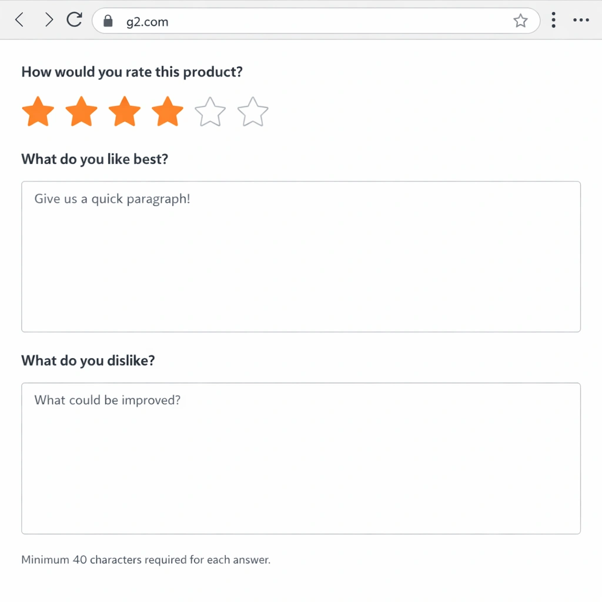Set rating to three stars

pyautogui.click(x=125, y=112)
